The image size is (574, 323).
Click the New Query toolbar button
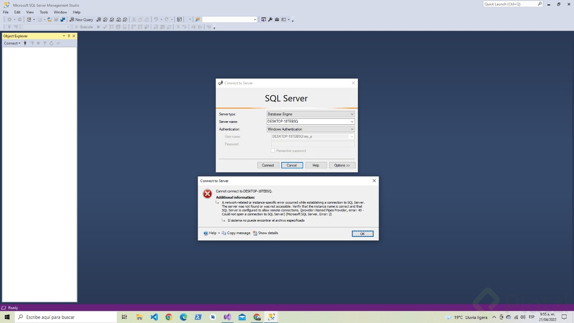pyautogui.click(x=81, y=20)
